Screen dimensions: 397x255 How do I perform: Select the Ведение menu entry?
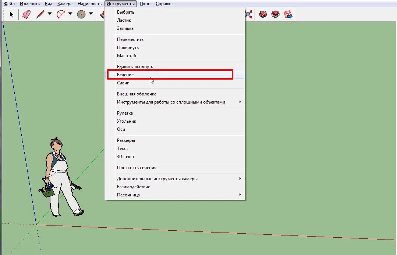(x=175, y=75)
